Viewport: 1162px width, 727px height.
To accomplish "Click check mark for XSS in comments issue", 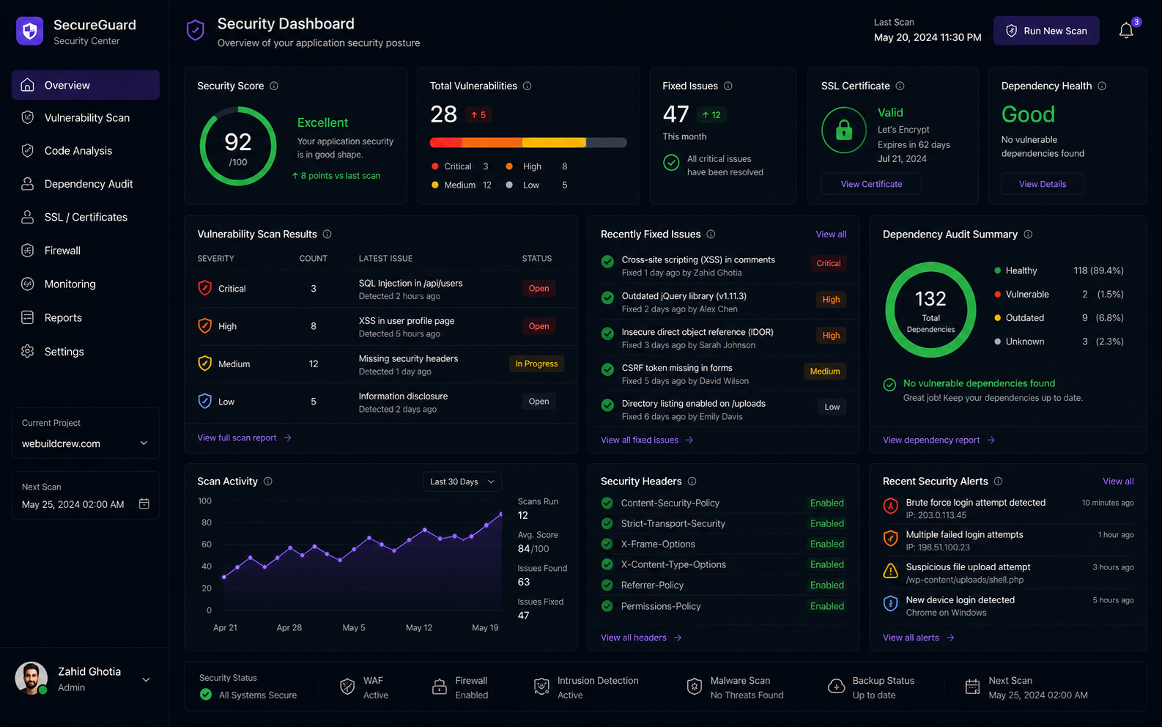I will (x=607, y=262).
